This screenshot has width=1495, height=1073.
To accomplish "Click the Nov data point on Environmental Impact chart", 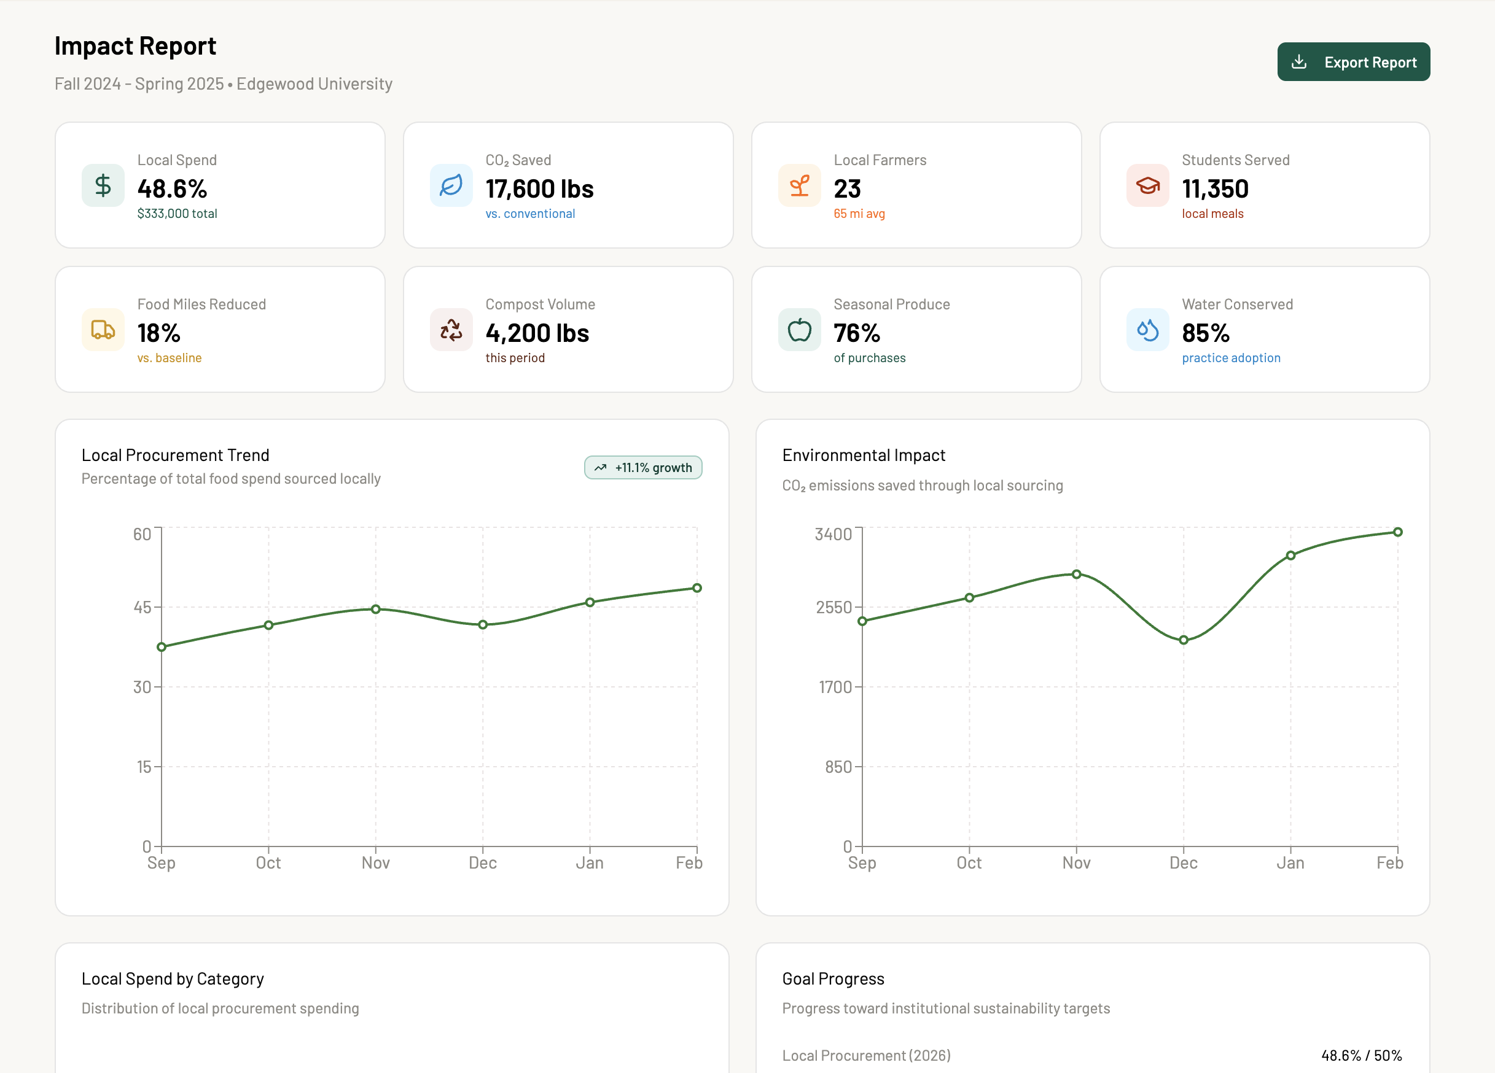I will tap(1075, 575).
